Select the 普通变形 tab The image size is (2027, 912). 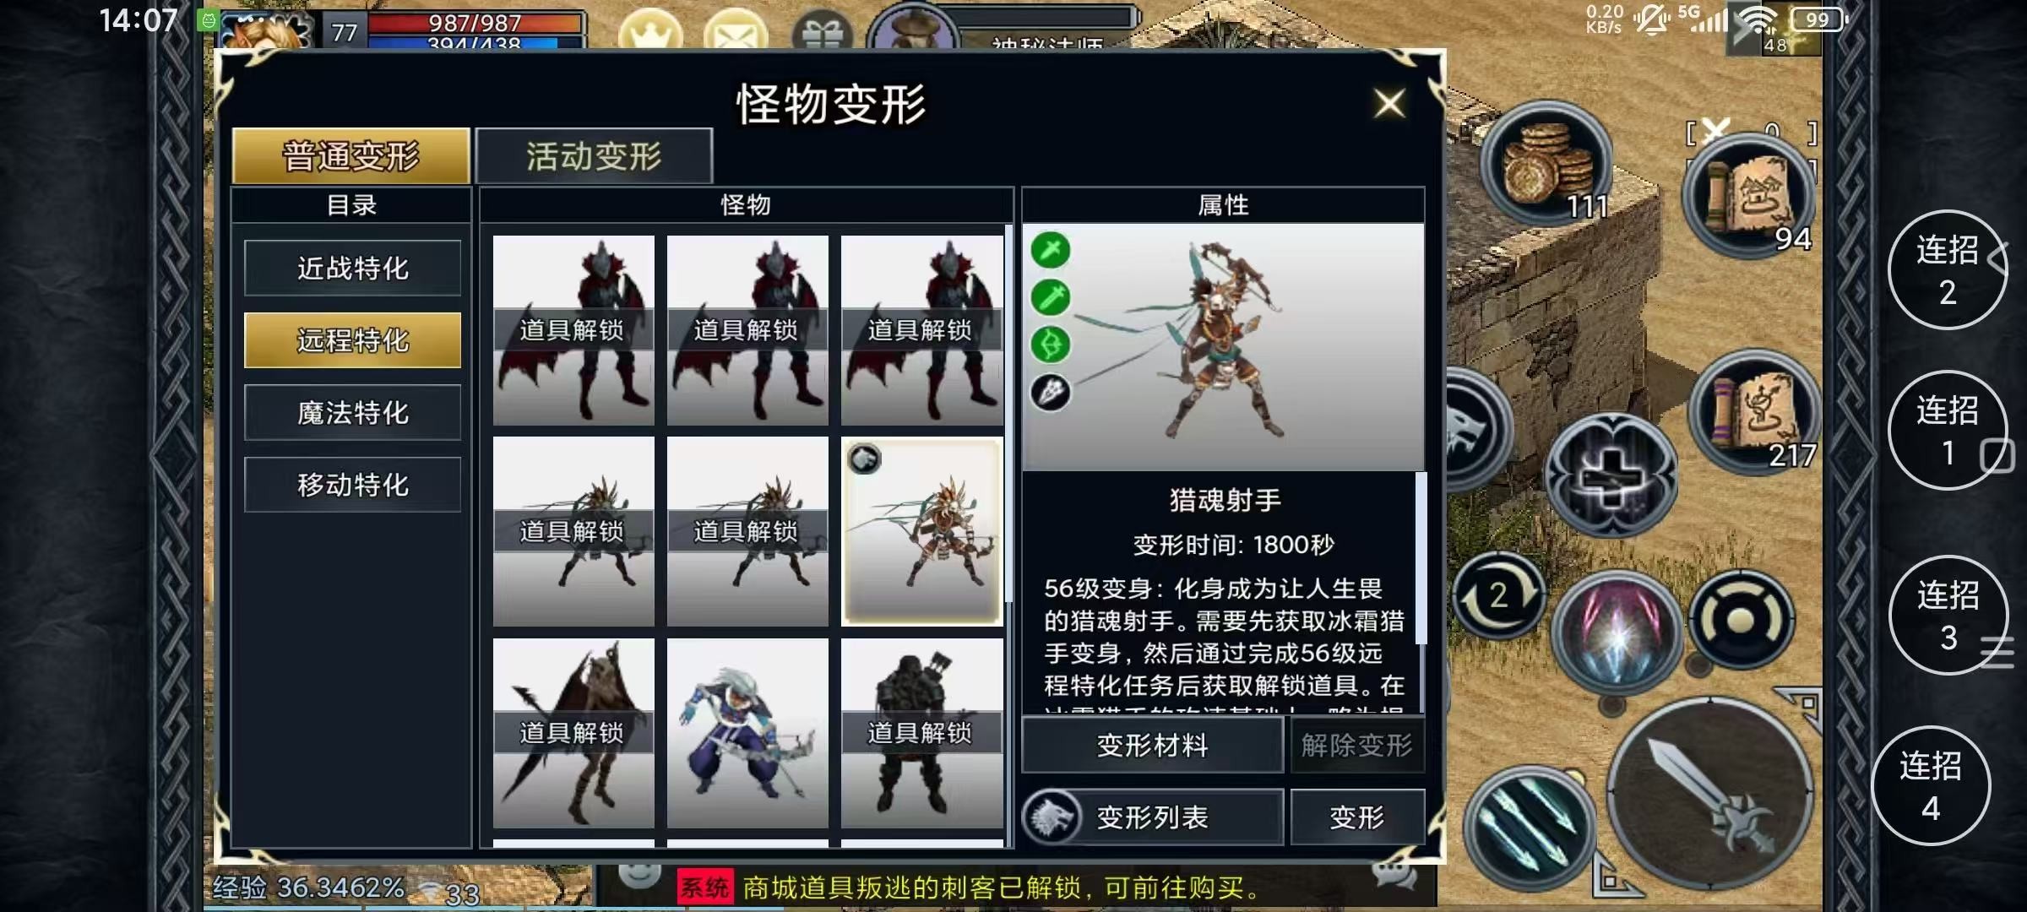coord(351,156)
